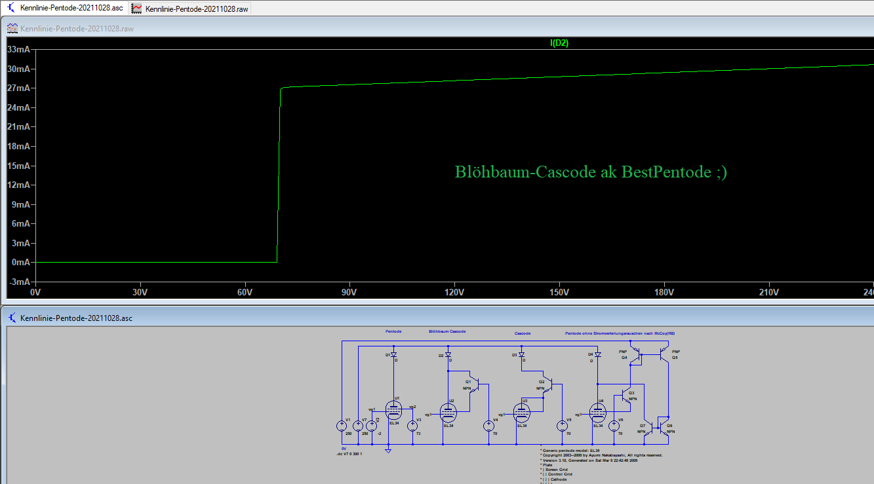Screen dimensions: 874x484
Task: Click the .dc V7 0 300 1 directive
Action: coord(349,454)
